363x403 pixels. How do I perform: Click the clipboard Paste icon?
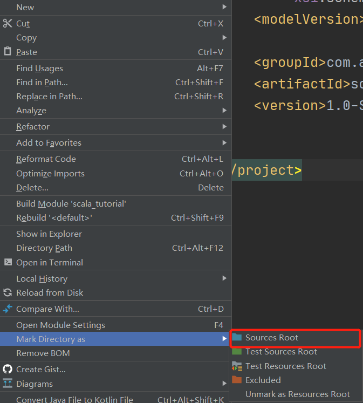[8, 51]
